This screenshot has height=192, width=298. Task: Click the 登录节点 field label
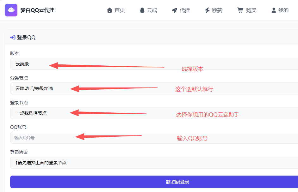pos(19,103)
